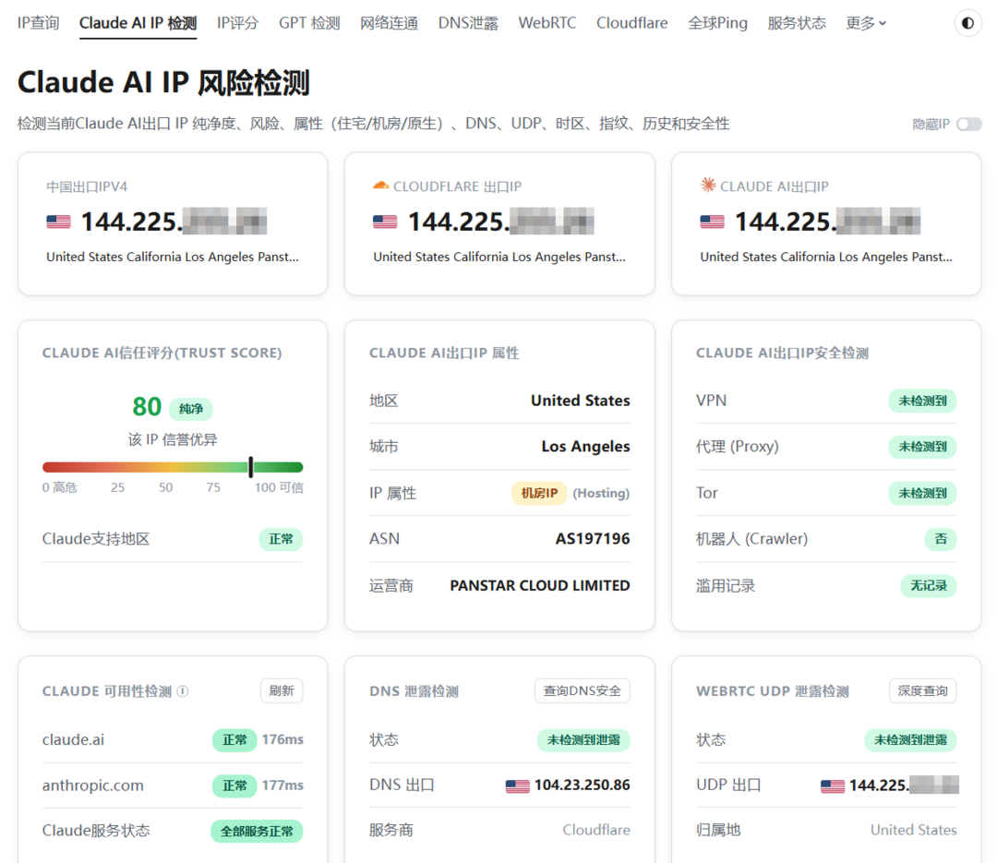Click the 查询DNS安全 button
Image resolution: width=997 pixels, height=863 pixels.
(583, 690)
